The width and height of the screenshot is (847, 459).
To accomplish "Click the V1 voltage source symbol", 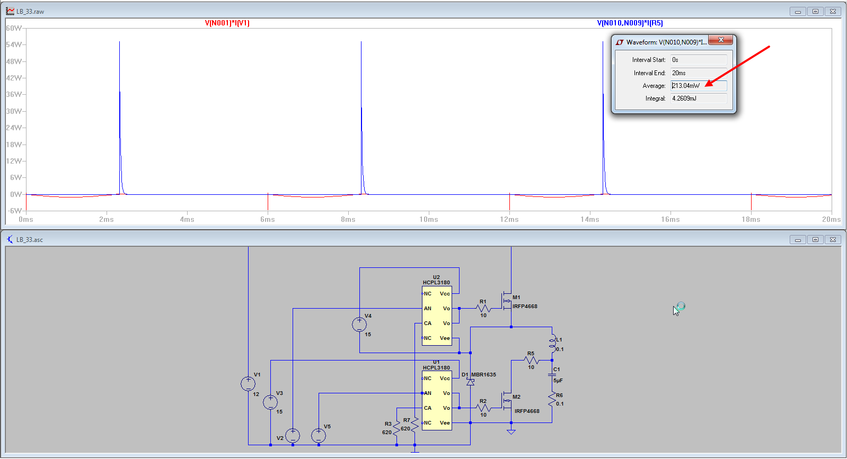I will [248, 384].
